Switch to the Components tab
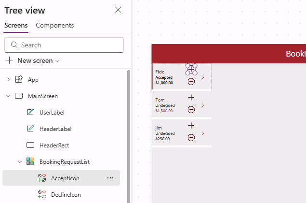The image size is (306, 203). click(x=55, y=25)
